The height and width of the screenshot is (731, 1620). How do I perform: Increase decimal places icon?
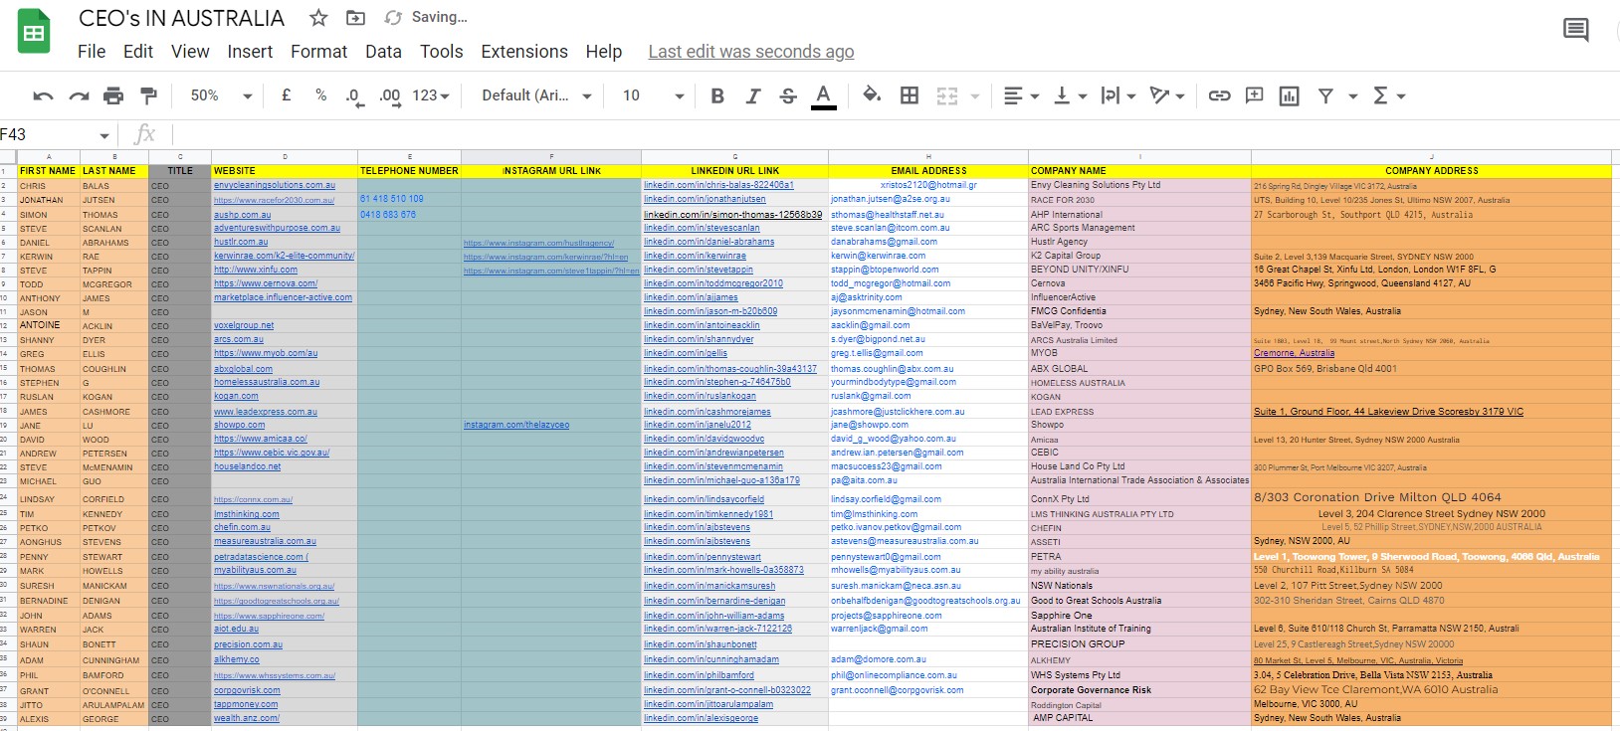389,96
